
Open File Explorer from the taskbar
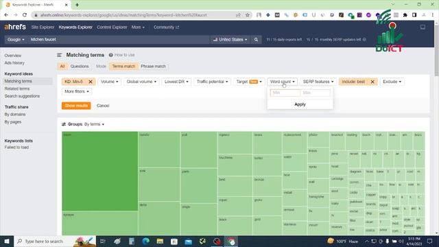pos(160,241)
